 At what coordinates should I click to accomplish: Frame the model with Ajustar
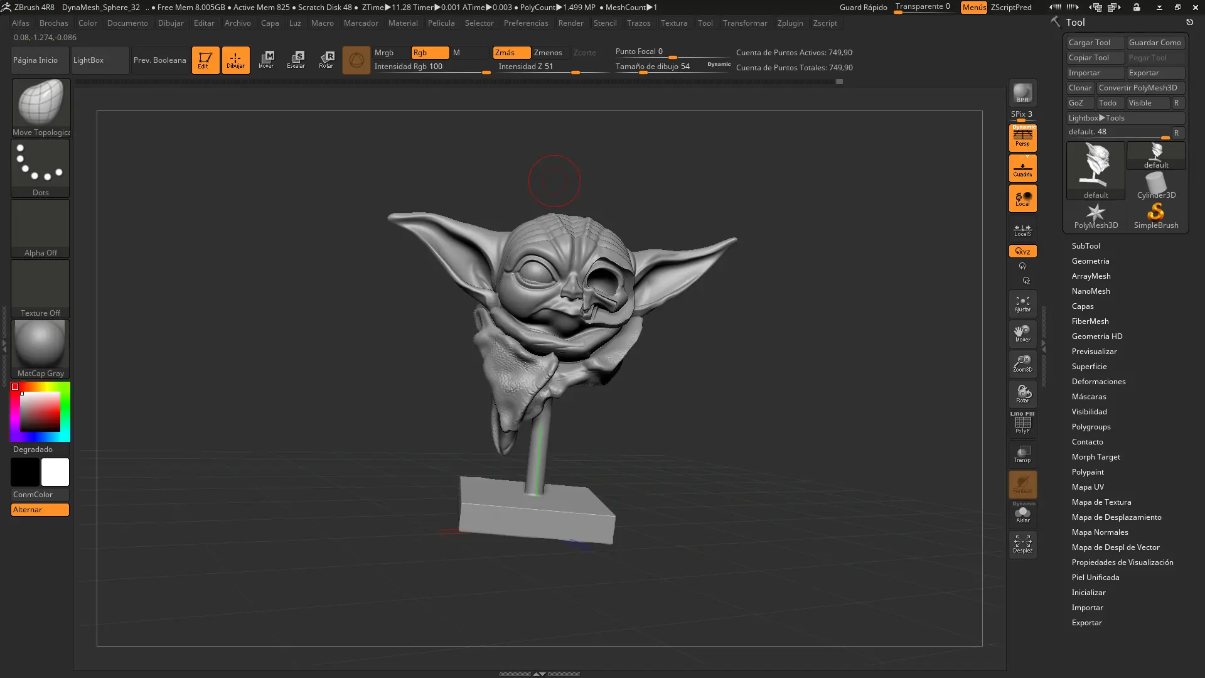(1022, 304)
